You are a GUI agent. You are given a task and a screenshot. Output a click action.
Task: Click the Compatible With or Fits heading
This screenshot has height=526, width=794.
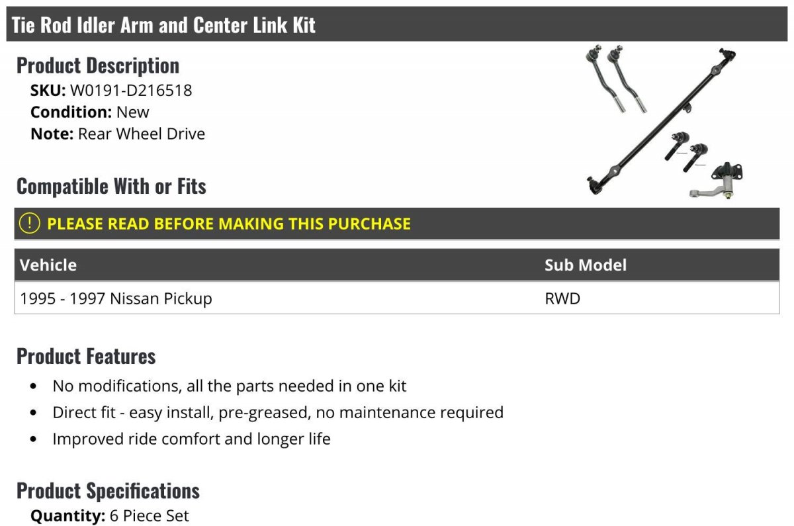click(111, 187)
